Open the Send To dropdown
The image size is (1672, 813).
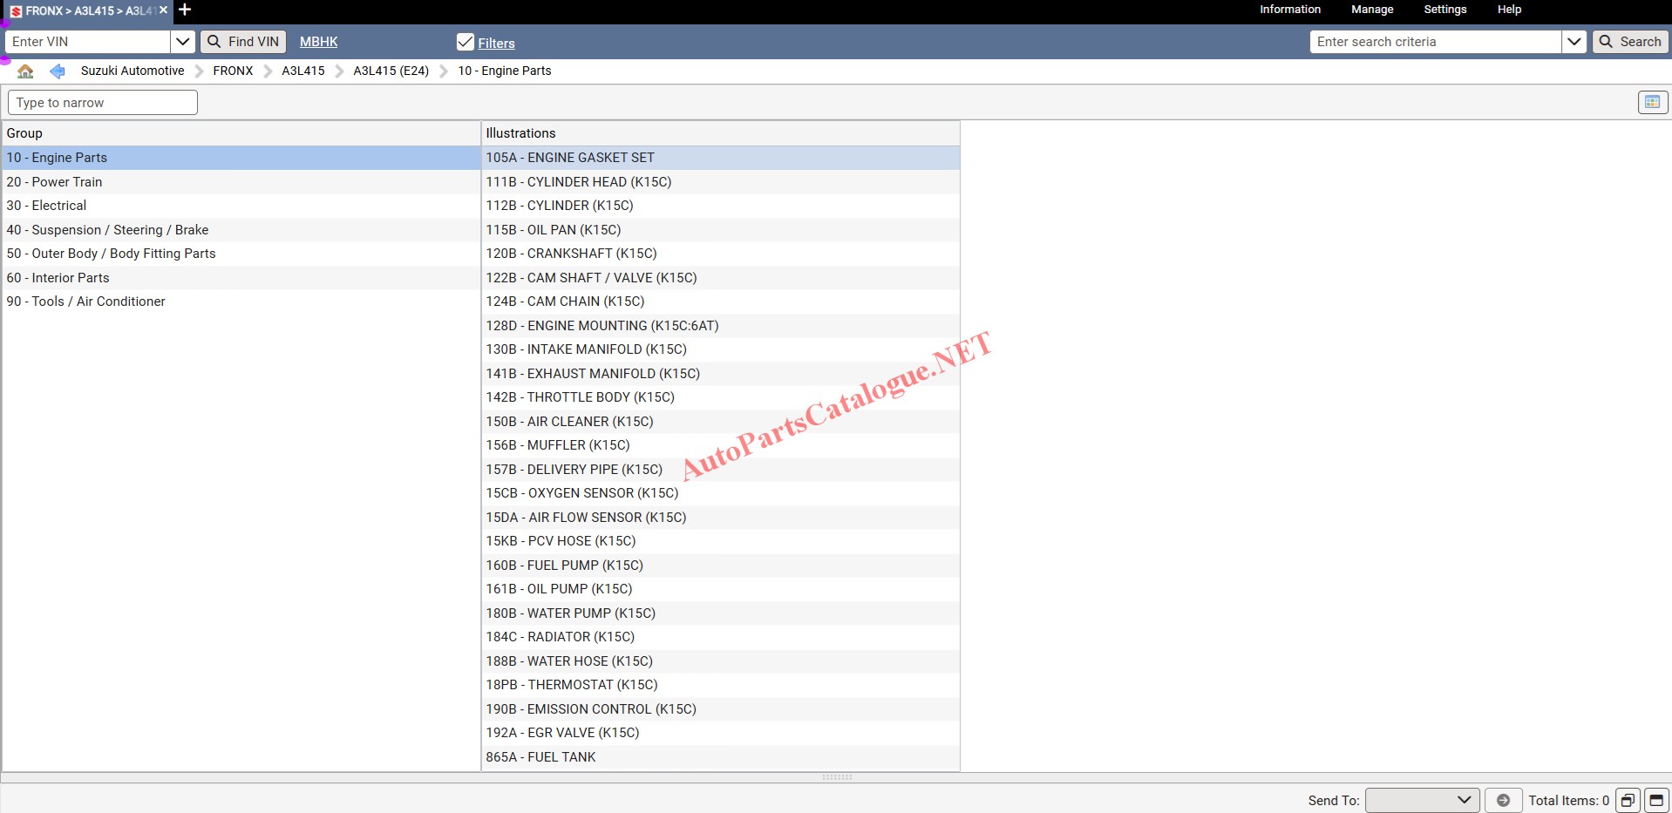click(x=1421, y=800)
